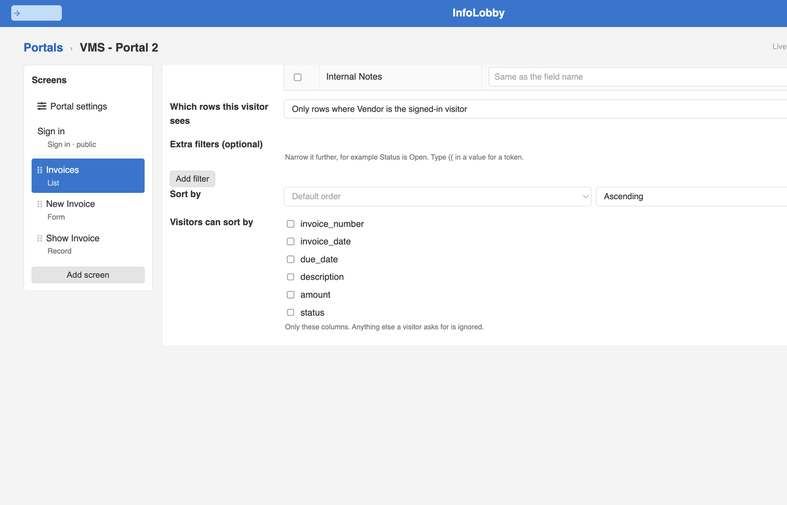Toggle the due_date sort checkbox
Screen dimensions: 787x505
click(x=291, y=260)
